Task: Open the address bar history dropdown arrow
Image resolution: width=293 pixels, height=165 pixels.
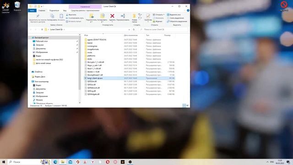Action: (x=129, y=29)
